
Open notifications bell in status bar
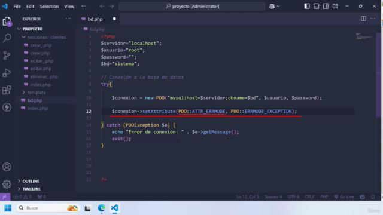tap(373, 196)
